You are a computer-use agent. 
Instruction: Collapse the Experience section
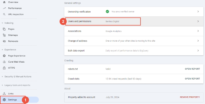2,50
